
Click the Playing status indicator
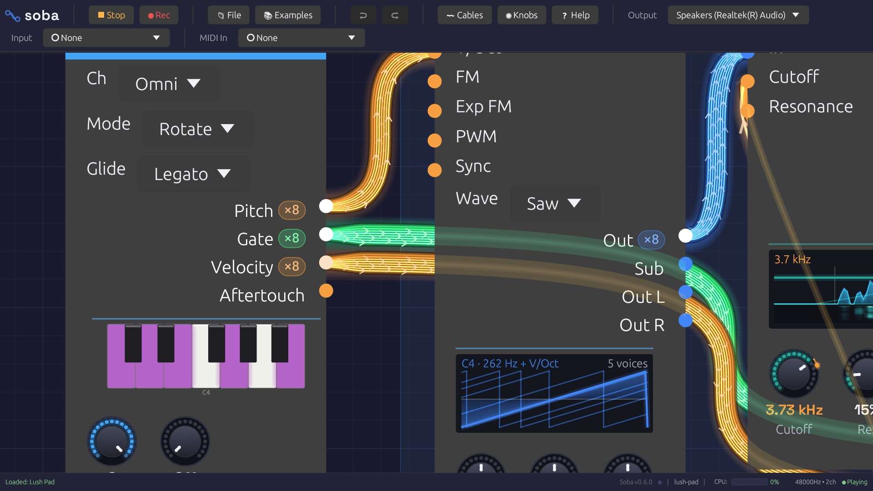pos(854,482)
